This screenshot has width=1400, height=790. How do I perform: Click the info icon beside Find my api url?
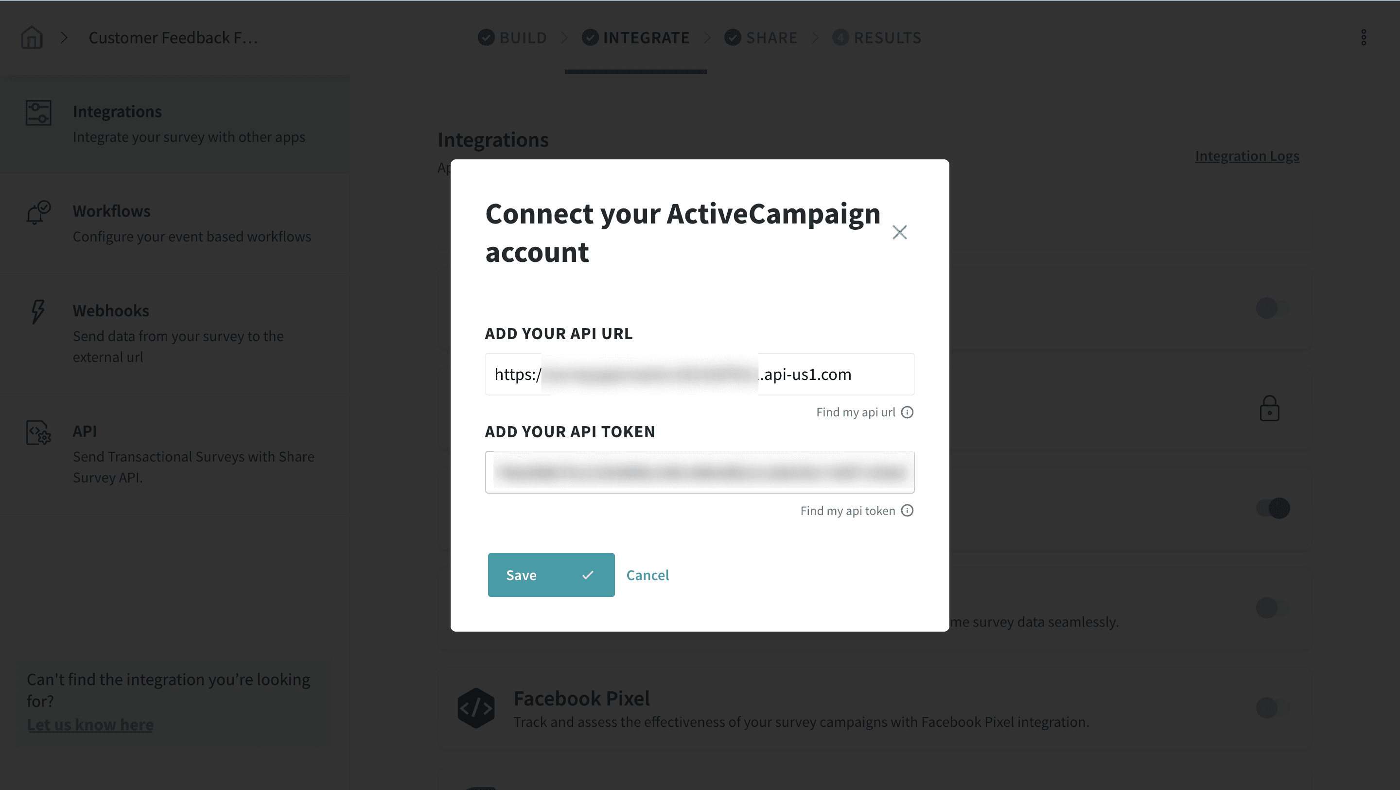pos(907,412)
